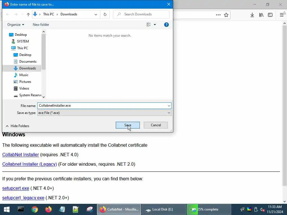This screenshot has width=287, height=215.
Task: Open the Windows Start menu
Action: tap(7, 209)
